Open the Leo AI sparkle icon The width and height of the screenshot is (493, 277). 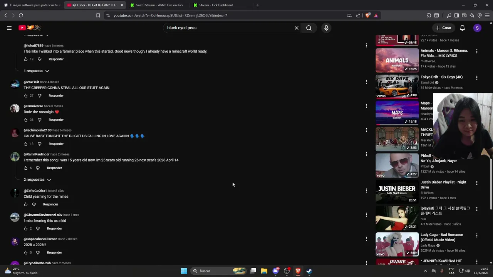coord(472,15)
